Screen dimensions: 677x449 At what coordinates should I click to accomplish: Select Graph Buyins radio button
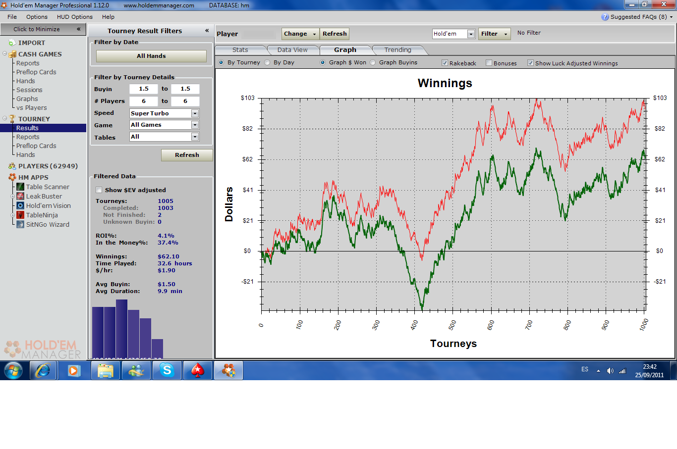(373, 62)
